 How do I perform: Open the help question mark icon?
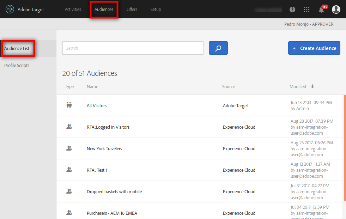click(292, 10)
